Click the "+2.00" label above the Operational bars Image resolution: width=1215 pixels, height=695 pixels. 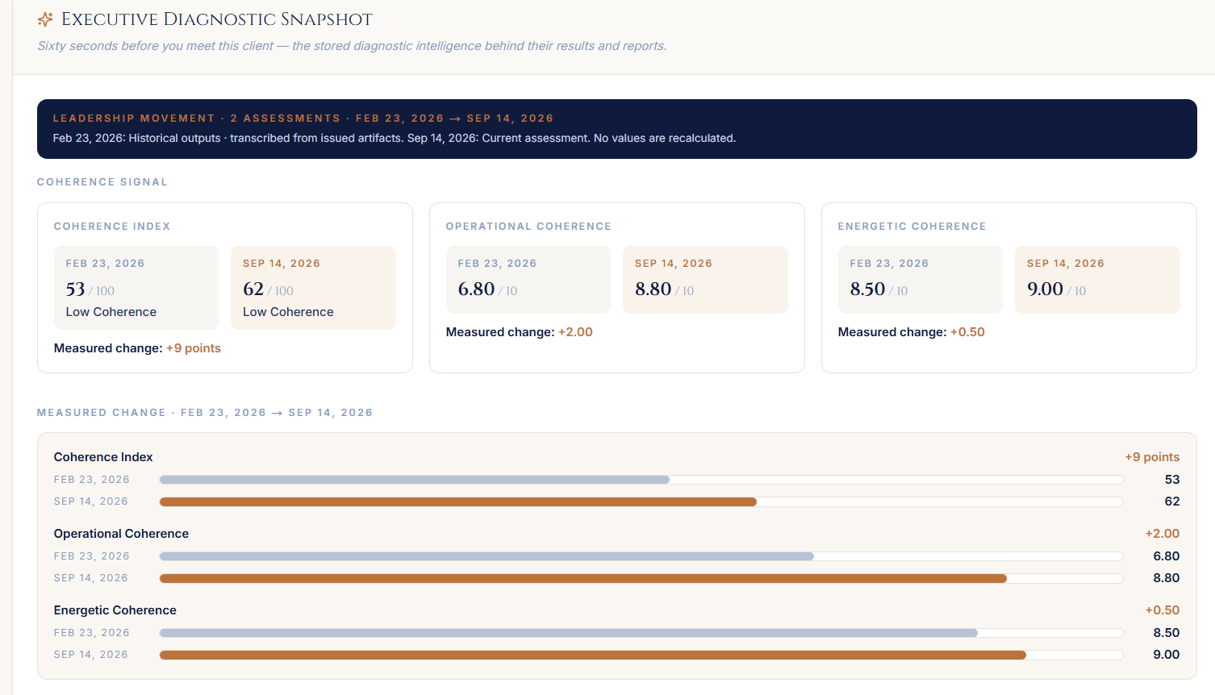[x=1163, y=534]
